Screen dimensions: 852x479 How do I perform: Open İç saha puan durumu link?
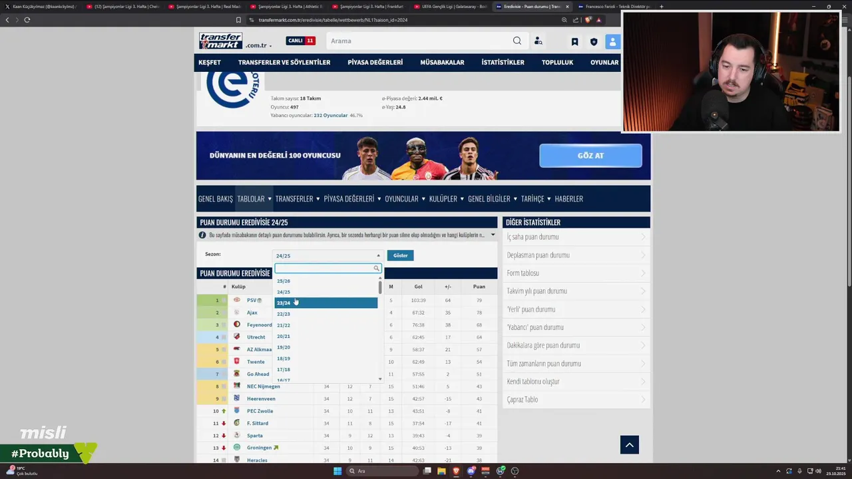(x=532, y=237)
